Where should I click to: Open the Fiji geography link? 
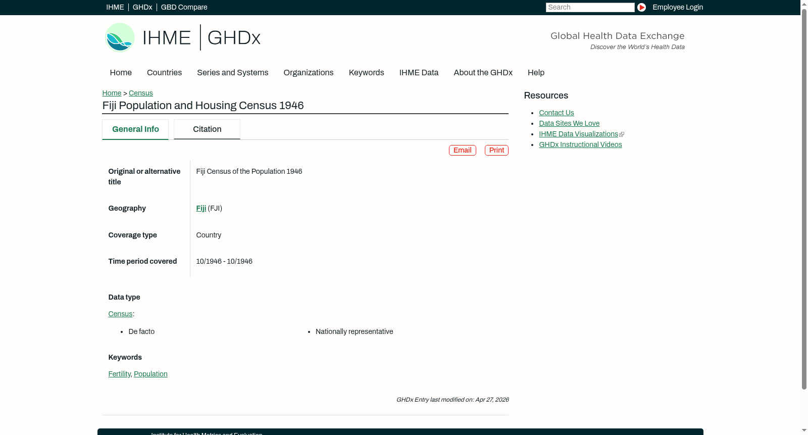[x=201, y=209]
